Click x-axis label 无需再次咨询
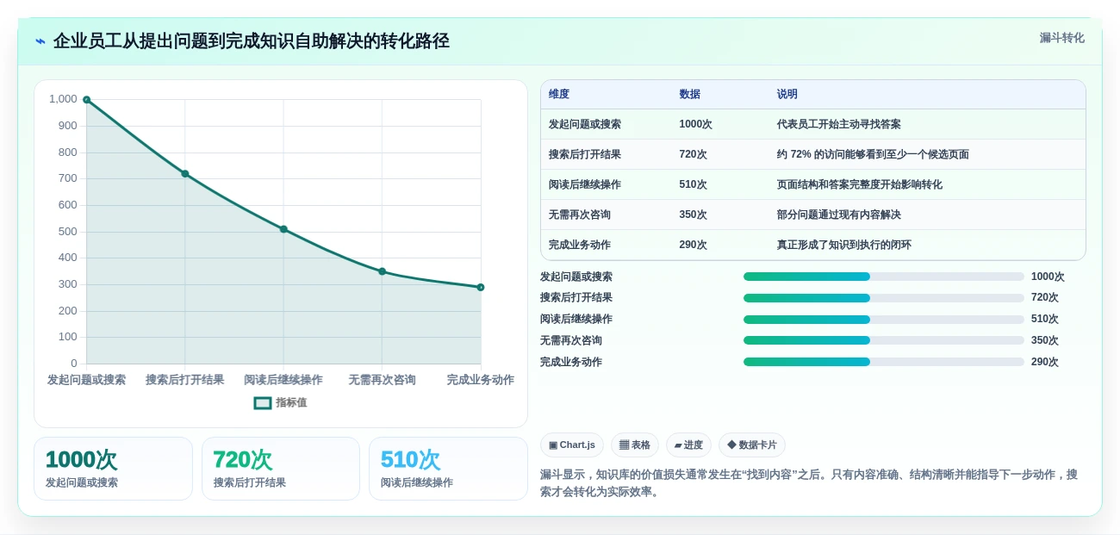The width and height of the screenshot is (1120, 535). (x=383, y=380)
